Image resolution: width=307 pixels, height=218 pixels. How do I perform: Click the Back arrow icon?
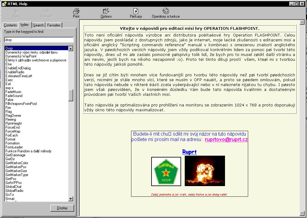click(16, 11)
